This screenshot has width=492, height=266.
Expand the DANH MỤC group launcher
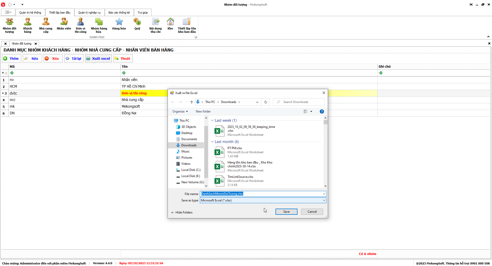pyautogui.click(x=196, y=37)
